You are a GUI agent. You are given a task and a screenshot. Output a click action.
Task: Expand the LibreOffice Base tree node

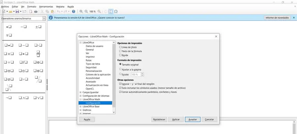81,106
